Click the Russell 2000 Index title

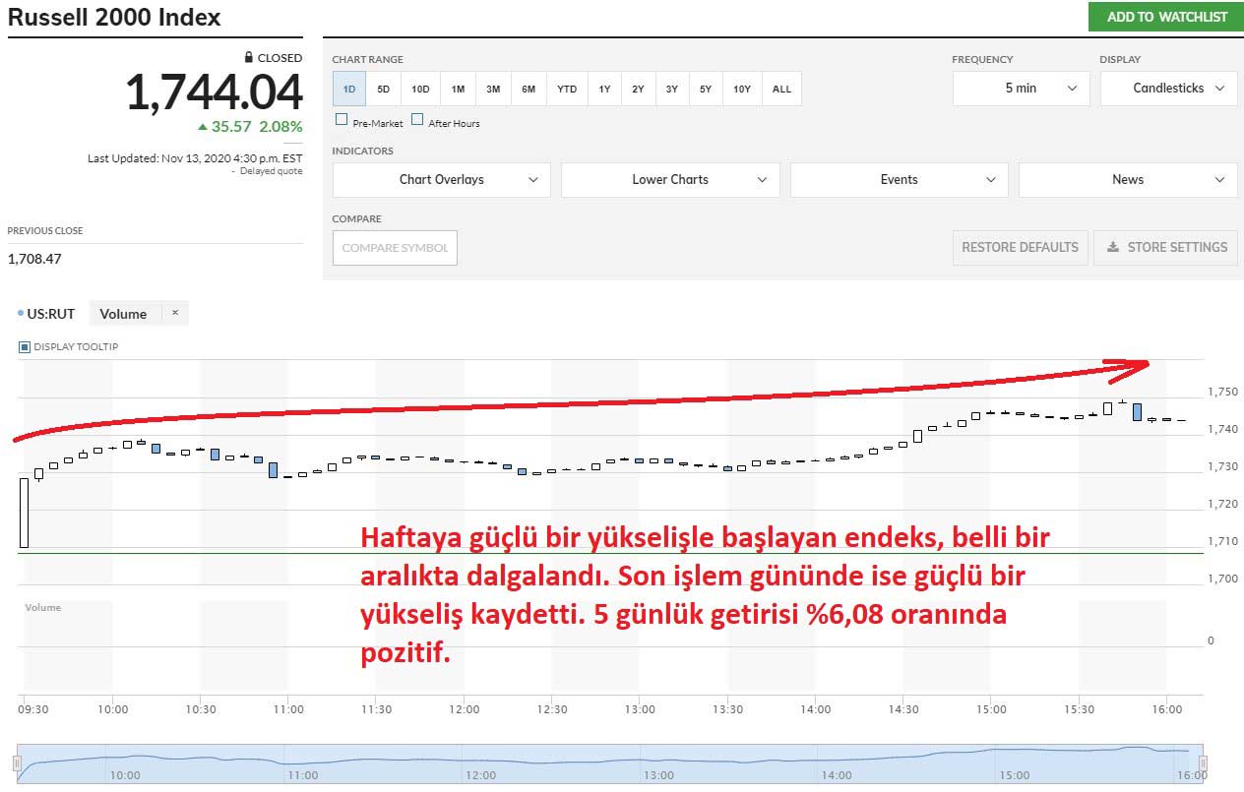tap(114, 18)
